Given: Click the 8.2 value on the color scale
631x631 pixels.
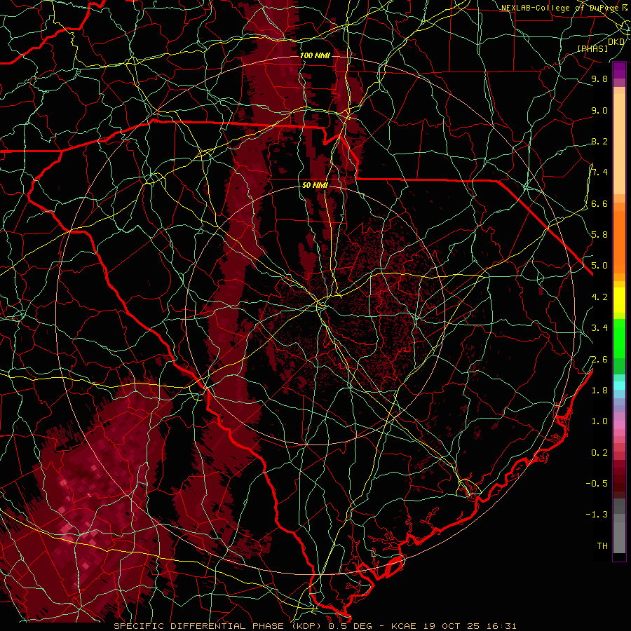Looking at the screenshot, I should 599,141.
